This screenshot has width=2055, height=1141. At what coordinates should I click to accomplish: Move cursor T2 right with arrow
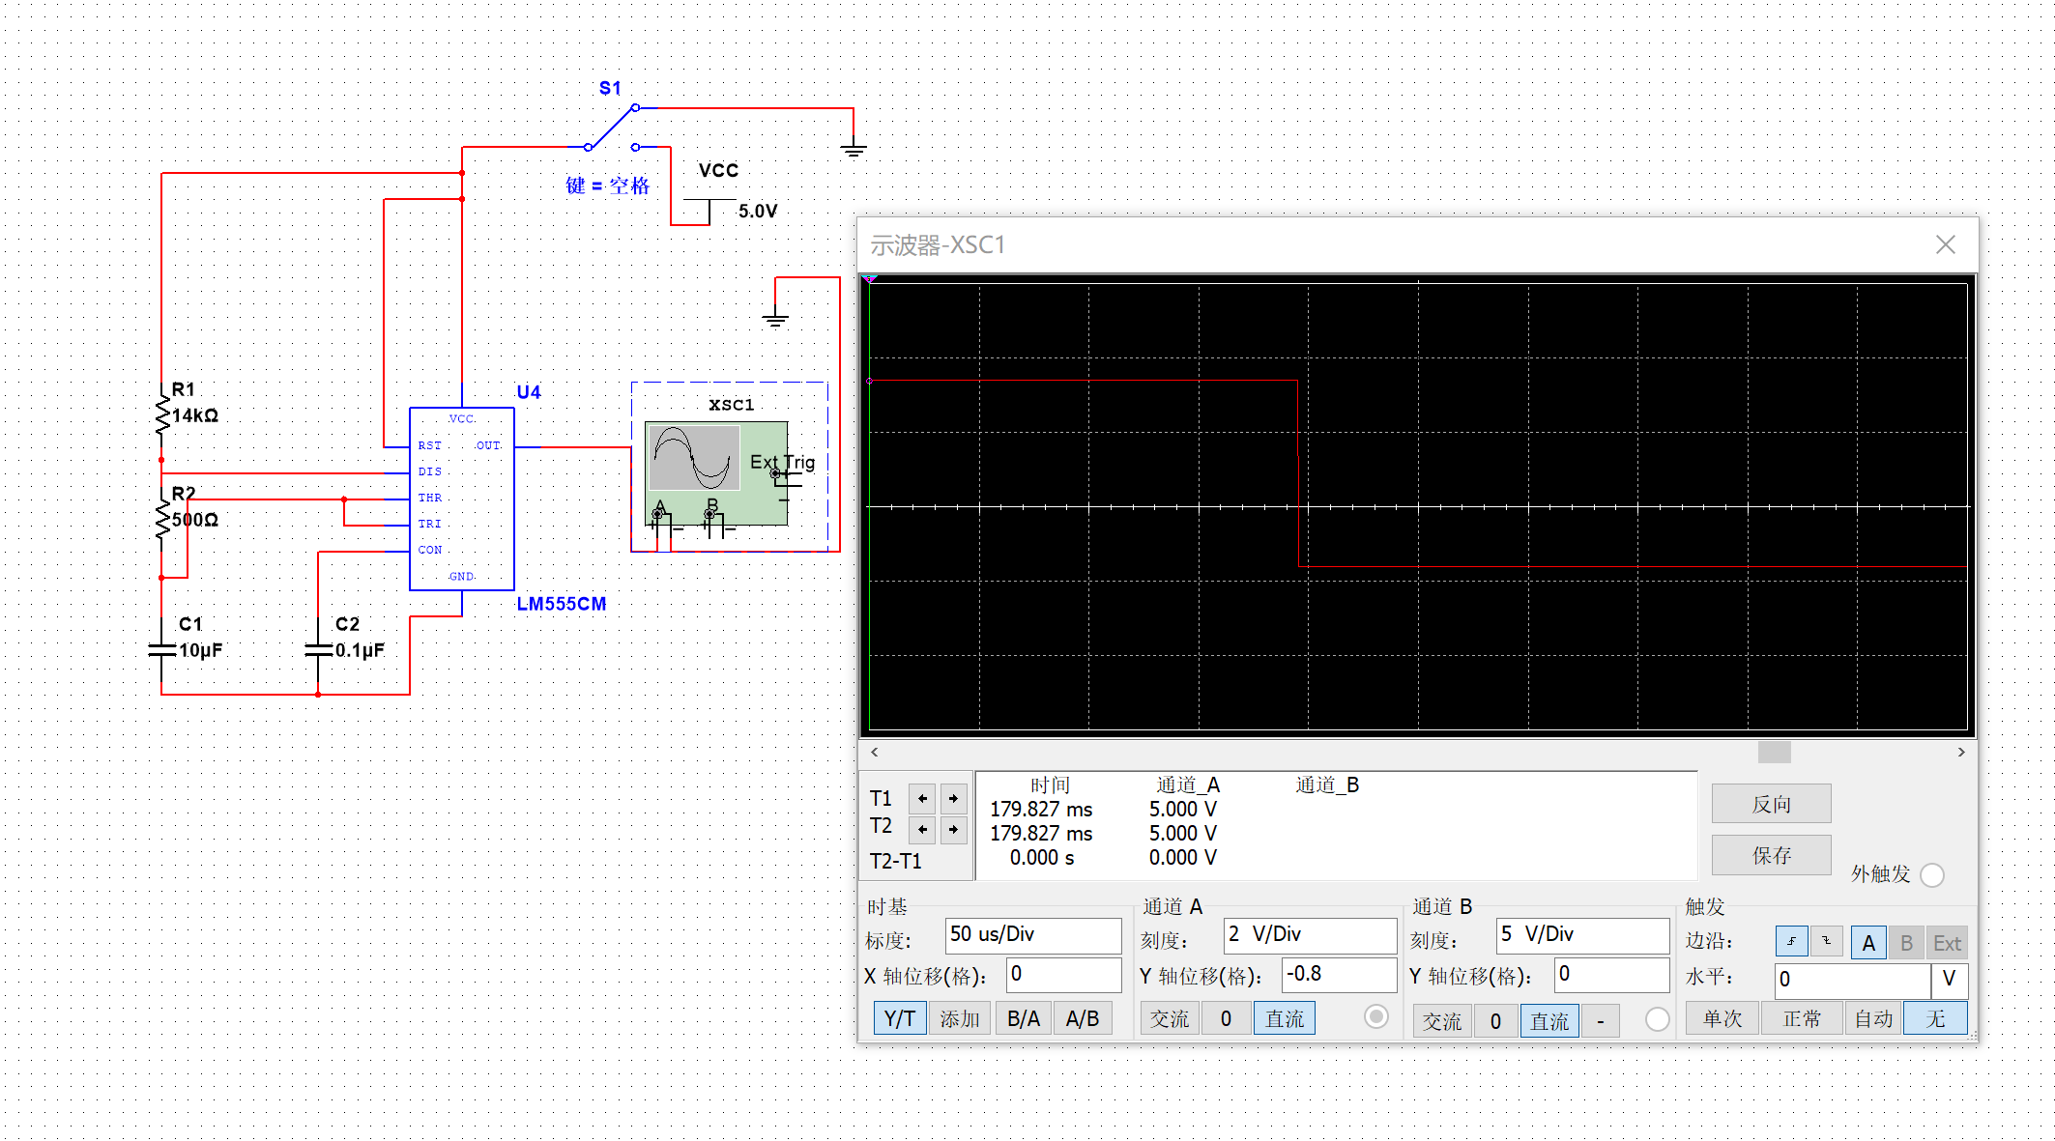click(x=953, y=829)
